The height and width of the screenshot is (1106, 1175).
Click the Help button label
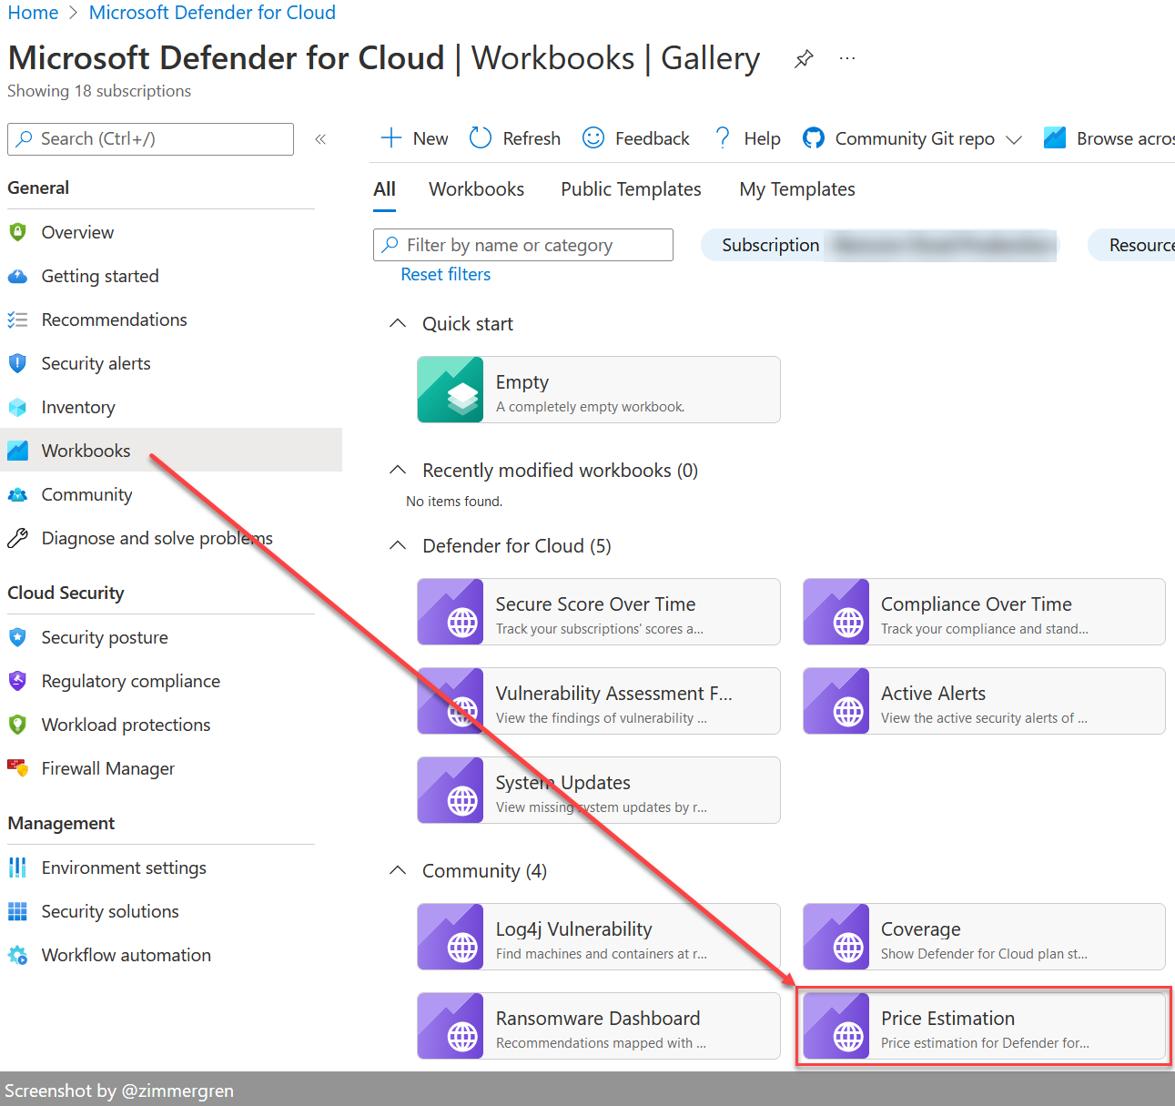[x=762, y=138]
